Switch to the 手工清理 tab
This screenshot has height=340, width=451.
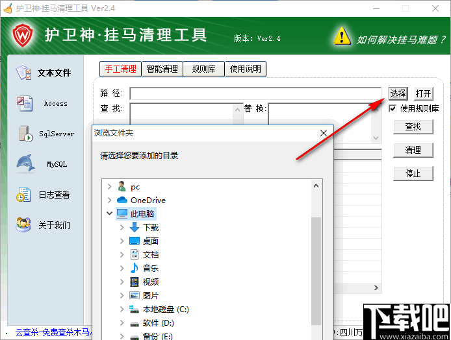click(x=120, y=69)
